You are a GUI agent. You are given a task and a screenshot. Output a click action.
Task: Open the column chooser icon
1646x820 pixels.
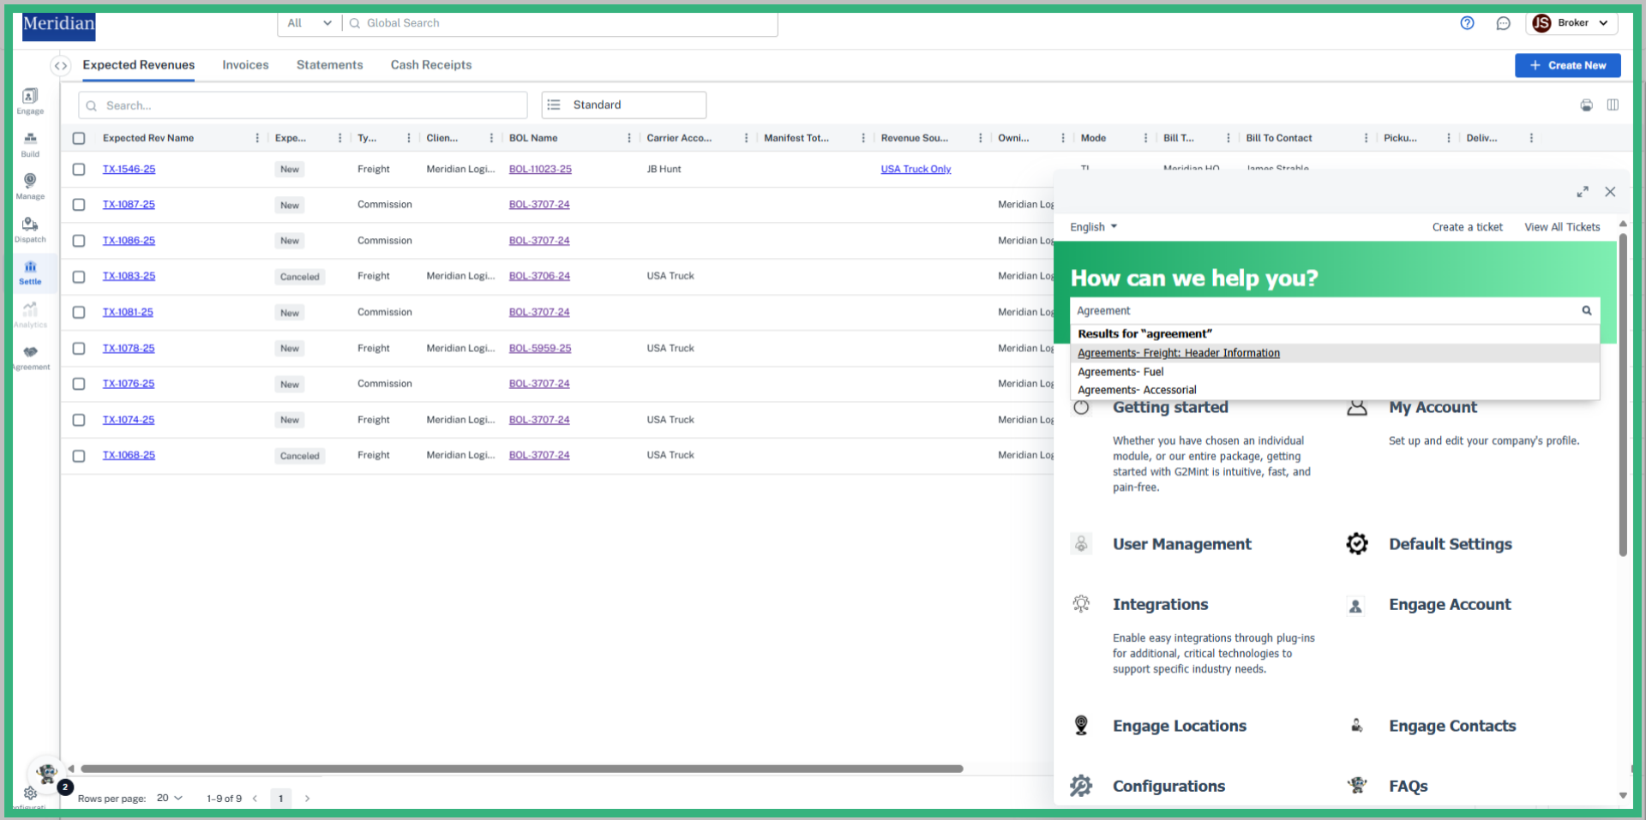pos(1613,105)
